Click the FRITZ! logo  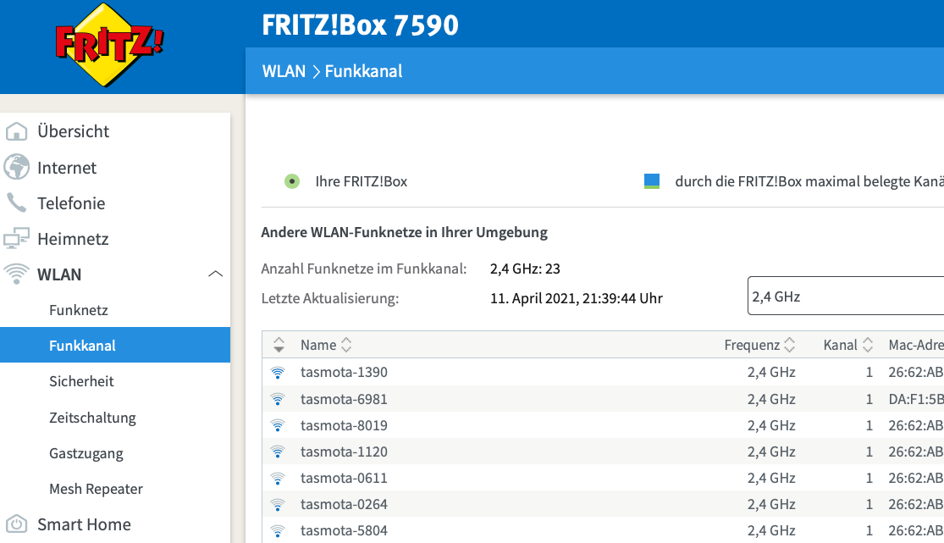[x=109, y=45]
